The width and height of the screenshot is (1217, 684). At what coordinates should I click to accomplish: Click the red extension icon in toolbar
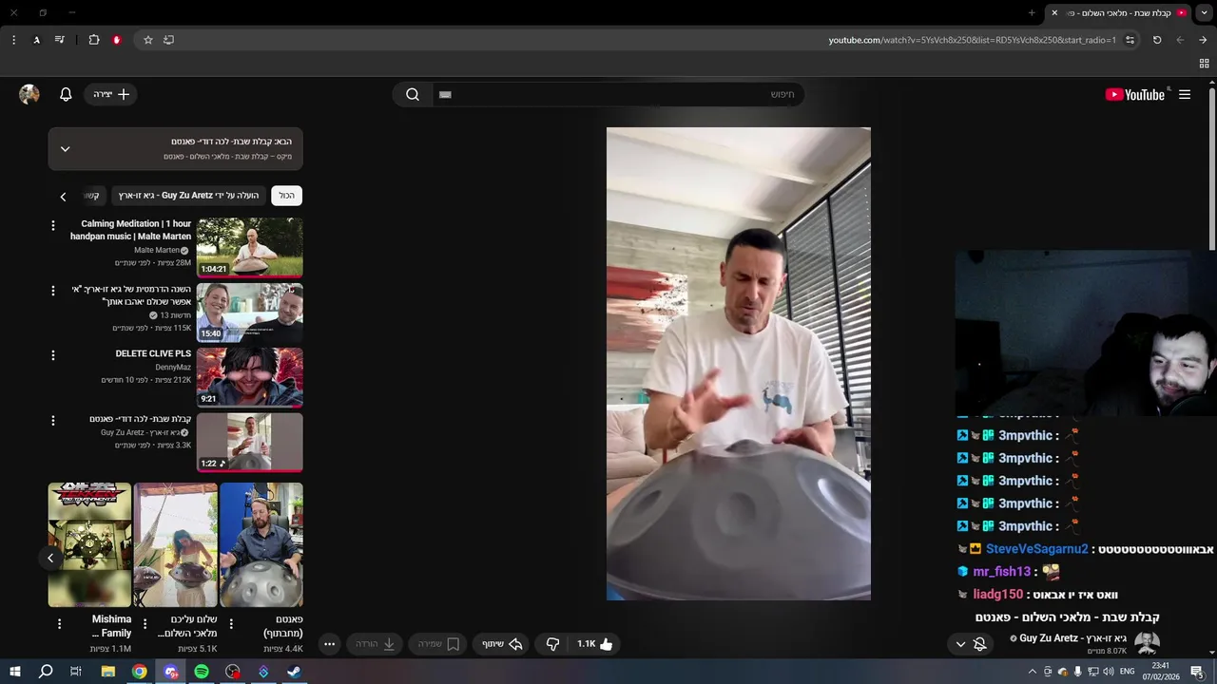click(117, 40)
